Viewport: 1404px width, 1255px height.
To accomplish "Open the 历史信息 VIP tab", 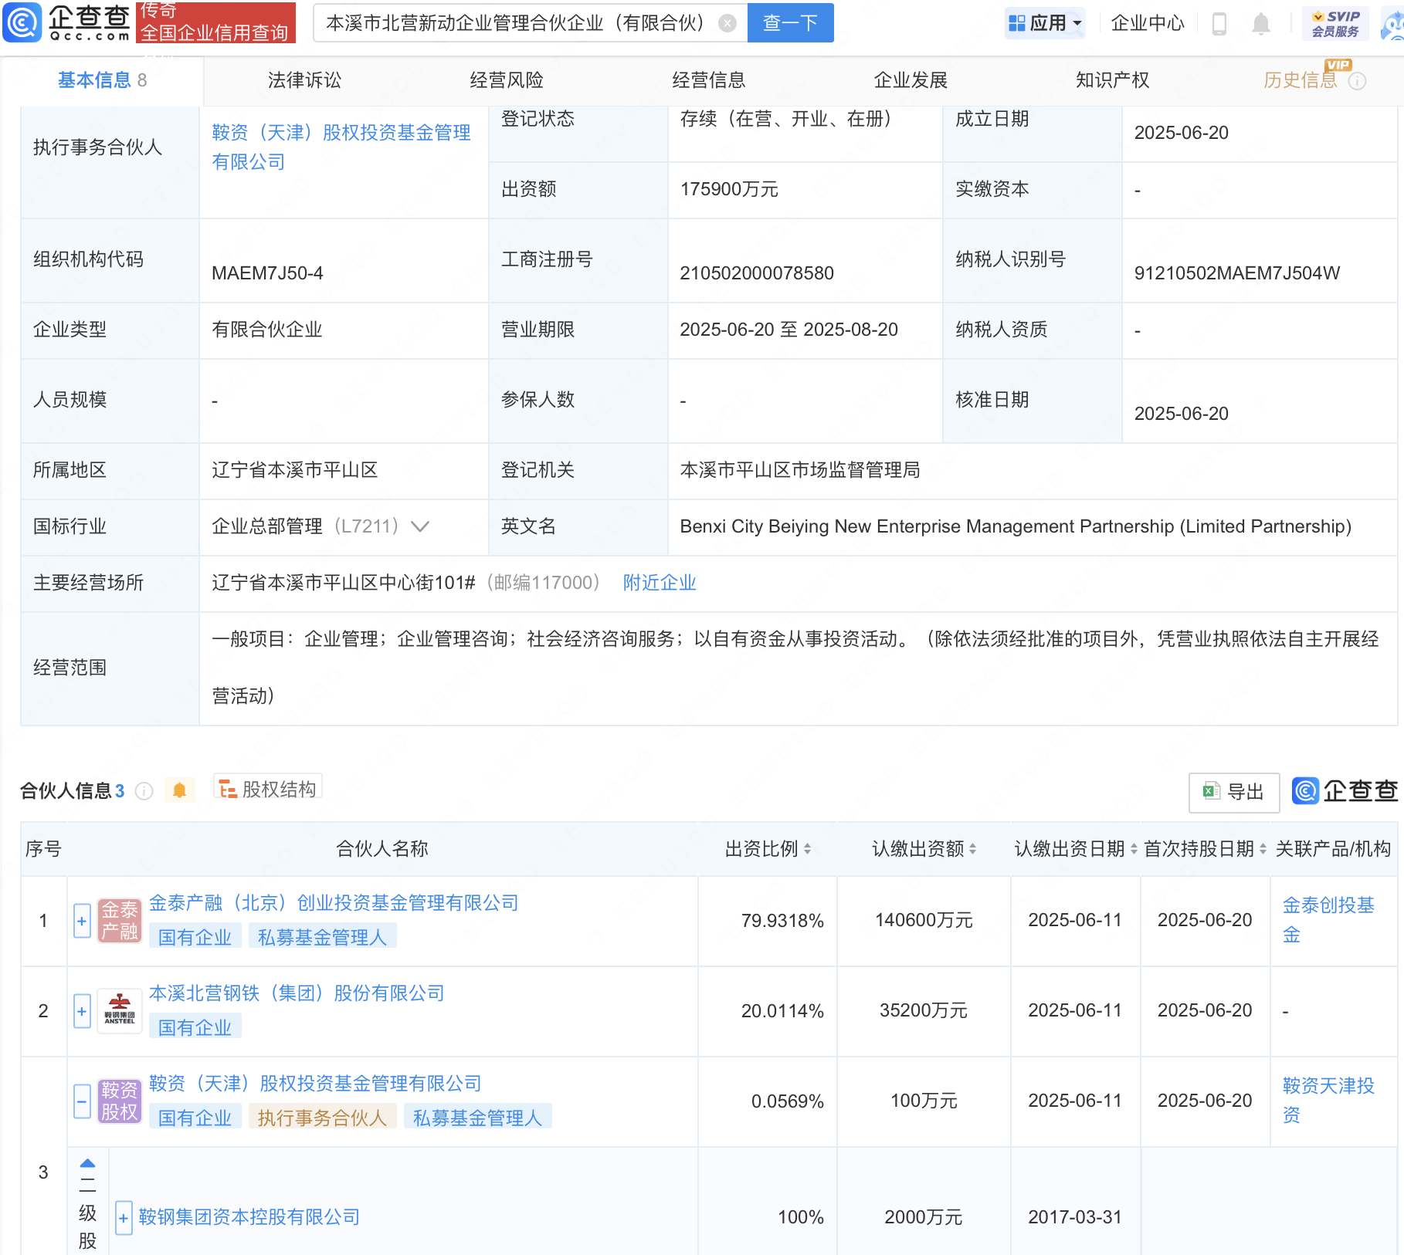I will pos(1301,80).
